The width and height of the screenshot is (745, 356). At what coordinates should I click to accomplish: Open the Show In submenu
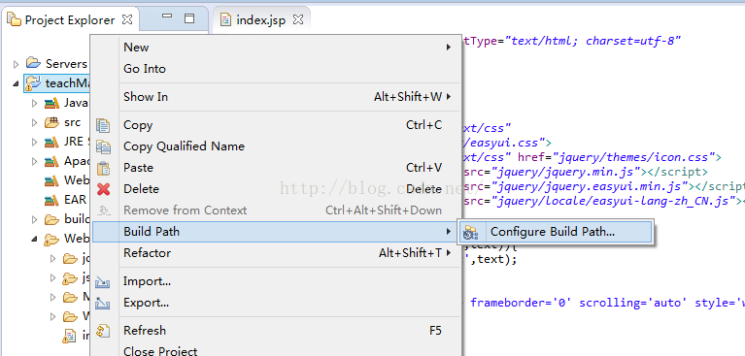(x=277, y=97)
